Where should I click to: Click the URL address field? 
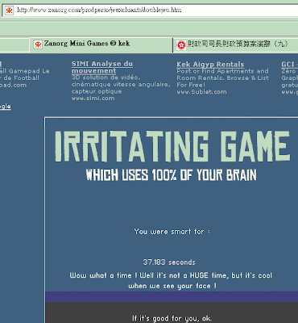click(x=150, y=10)
